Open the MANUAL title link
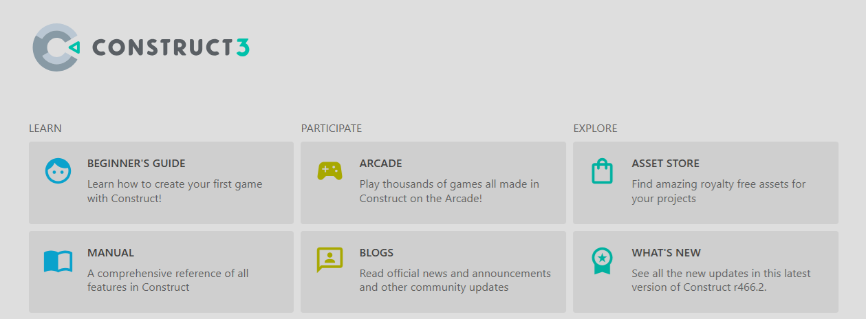866x319 pixels. [111, 253]
